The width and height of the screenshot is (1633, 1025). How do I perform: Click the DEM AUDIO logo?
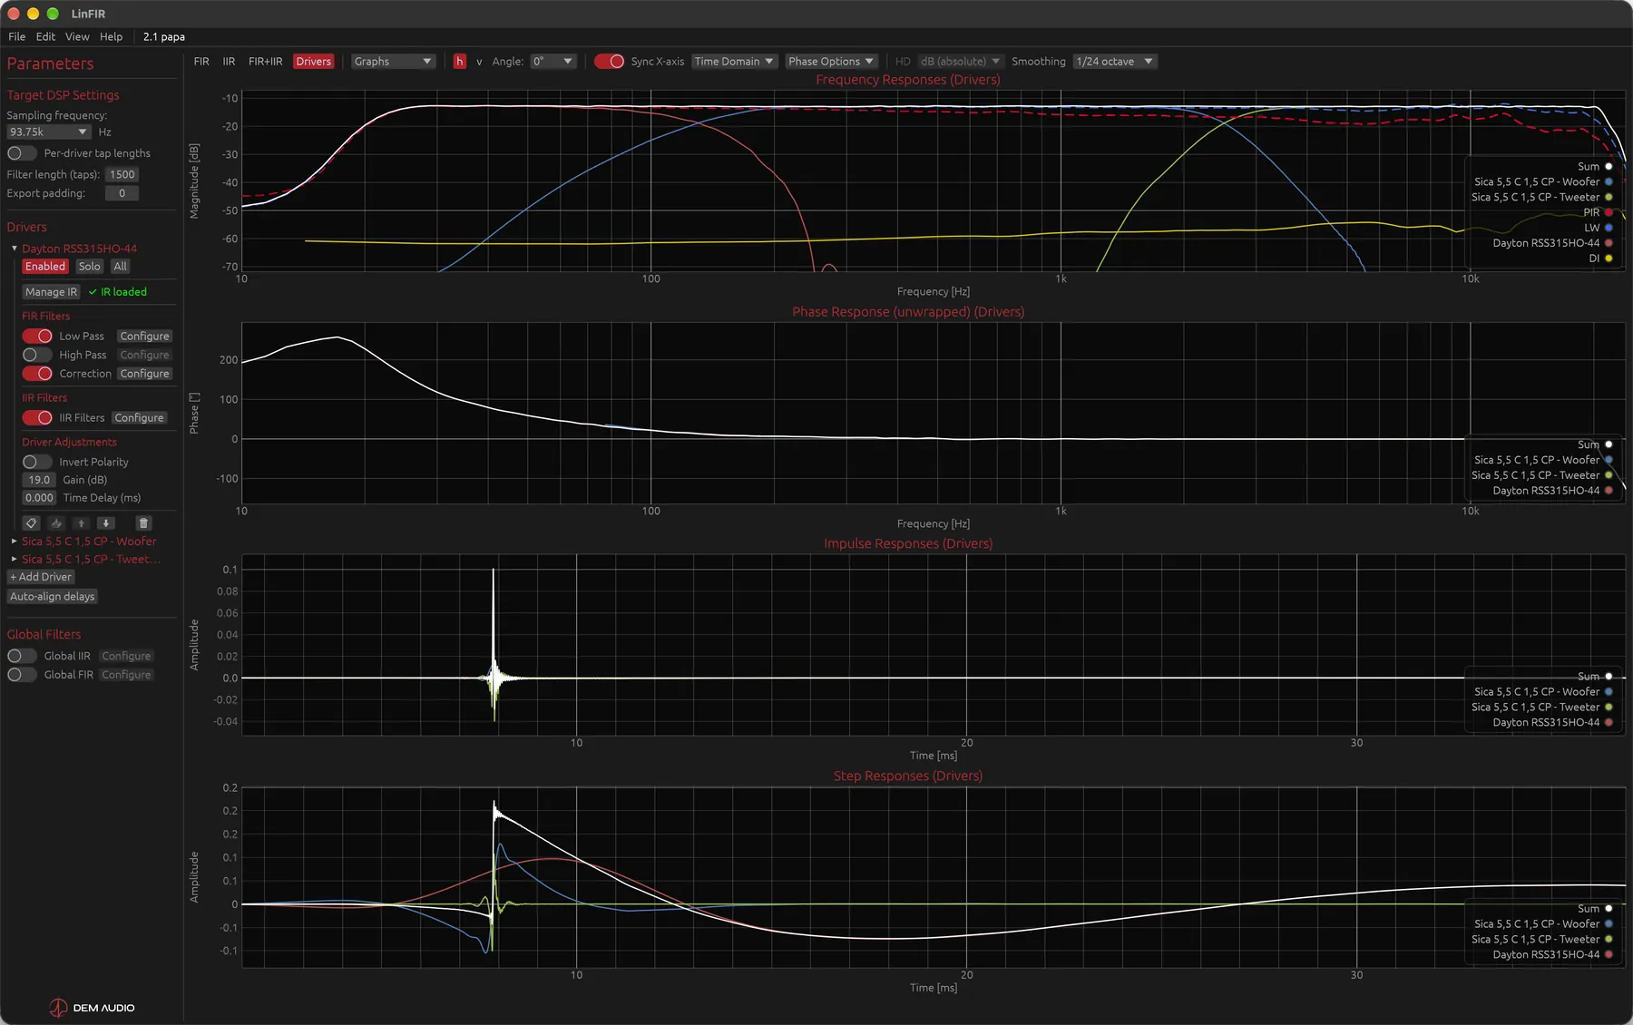[x=92, y=1008]
